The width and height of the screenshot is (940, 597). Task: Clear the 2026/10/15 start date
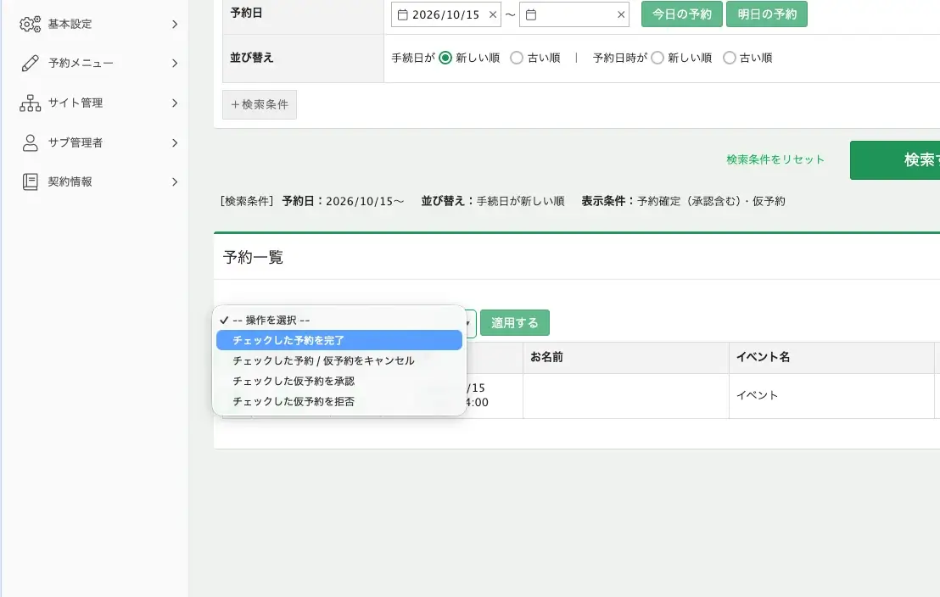pyautogui.click(x=493, y=15)
